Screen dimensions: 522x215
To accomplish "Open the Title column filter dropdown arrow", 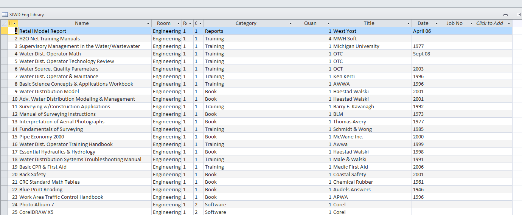I will click(409, 23).
